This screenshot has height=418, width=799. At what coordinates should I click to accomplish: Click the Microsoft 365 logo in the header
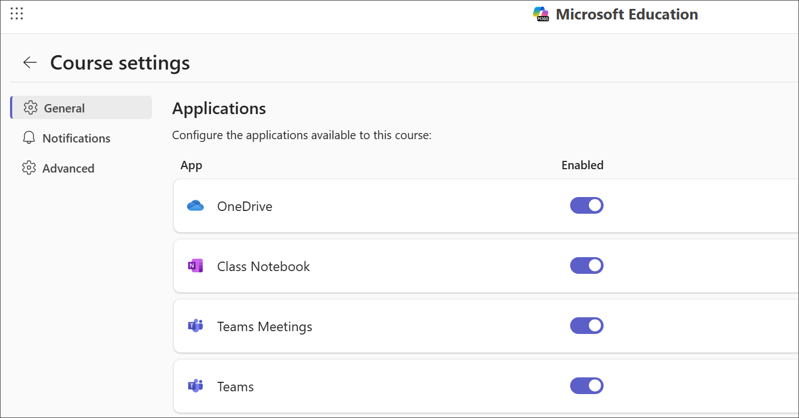[x=540, y=14]
